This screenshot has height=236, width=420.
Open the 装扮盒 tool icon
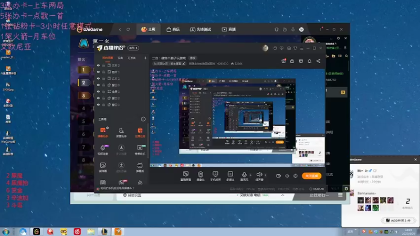(103, 167)
